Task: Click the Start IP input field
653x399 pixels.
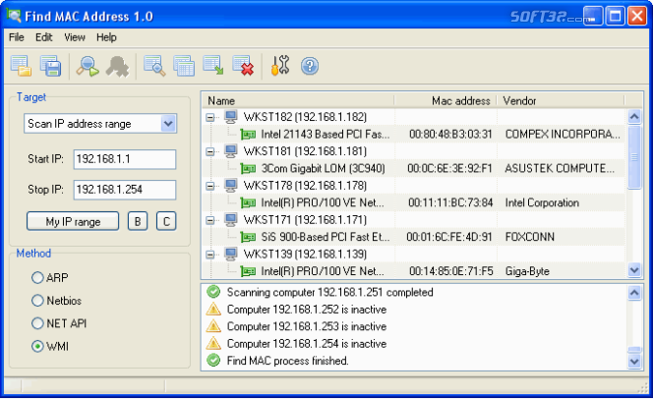Action: 125,159
